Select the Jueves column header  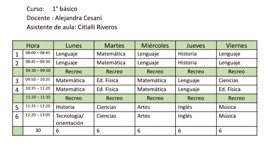(x=196, y=45)
